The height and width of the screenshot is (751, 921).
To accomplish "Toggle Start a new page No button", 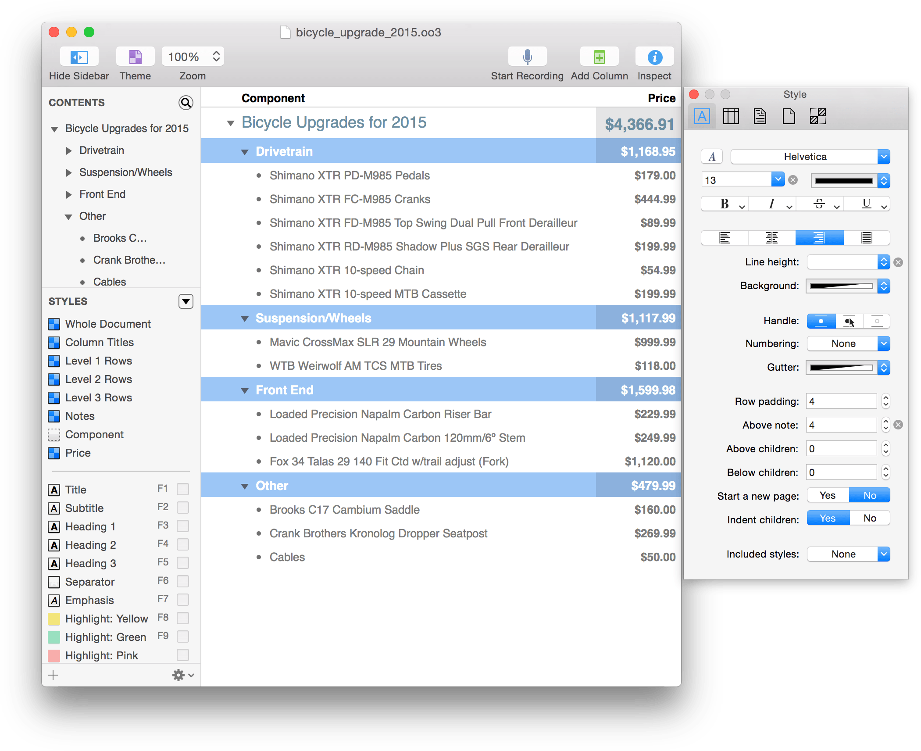I will tap(868, 496).
